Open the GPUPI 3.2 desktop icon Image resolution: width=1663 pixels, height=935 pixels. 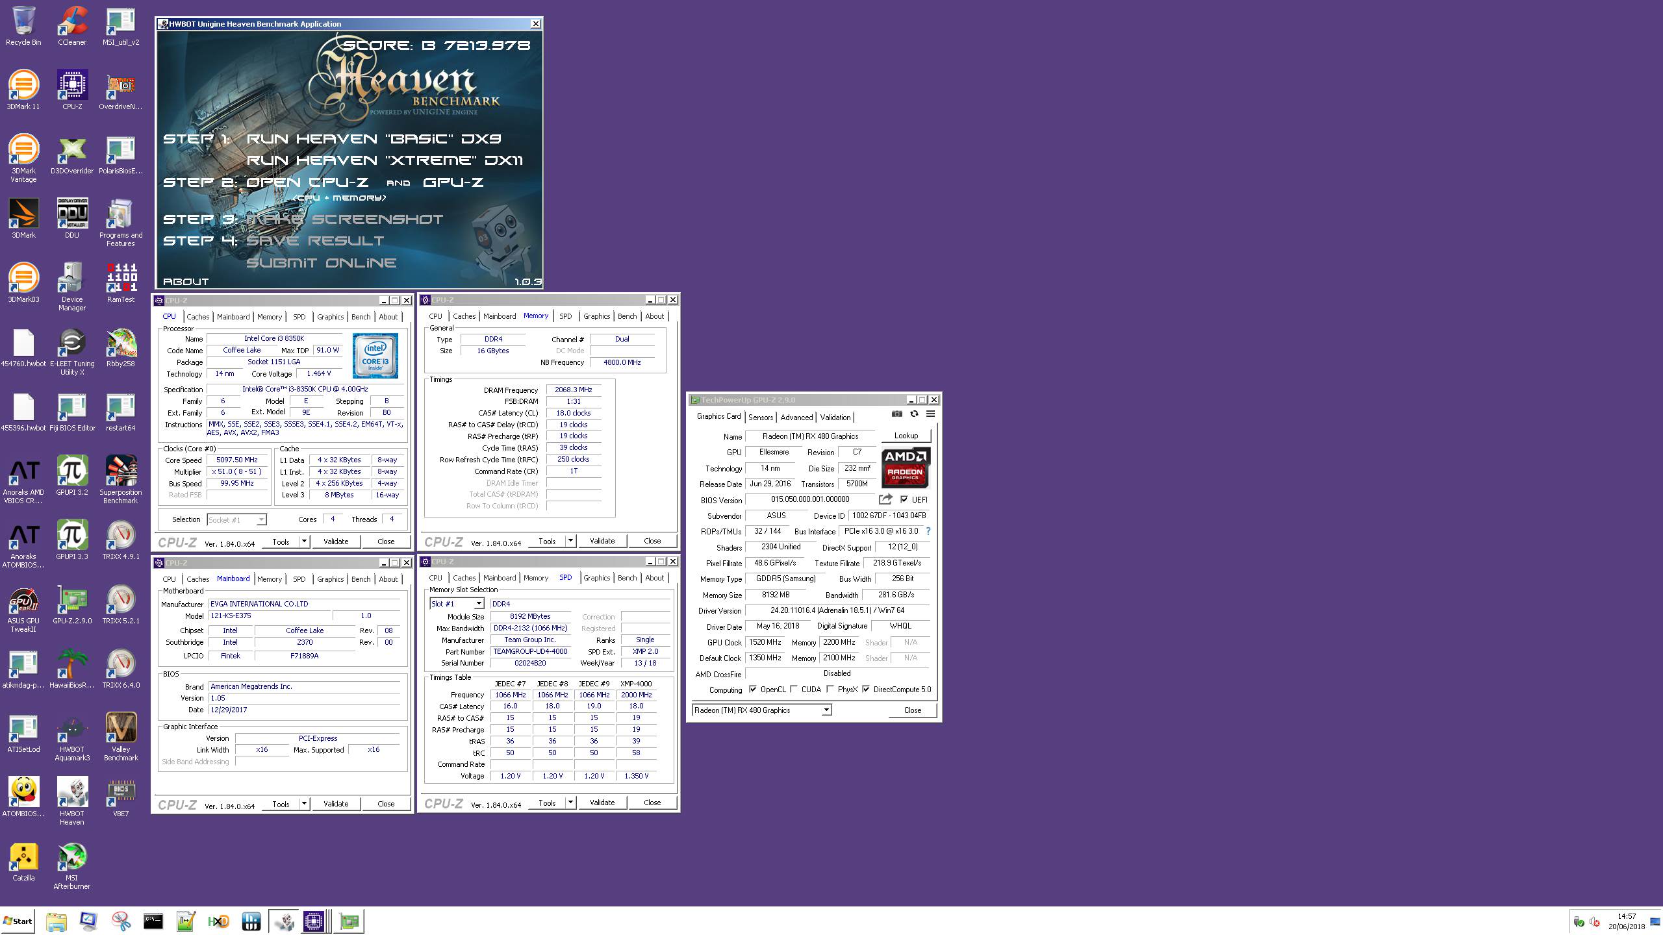click(x=72, y=475)
